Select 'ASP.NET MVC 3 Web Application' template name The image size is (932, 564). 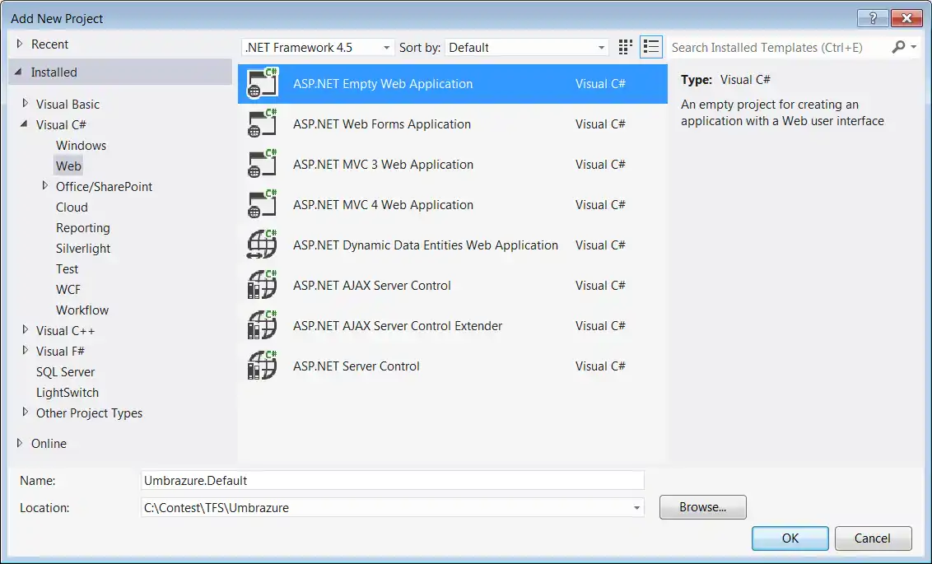click(383, 165)
